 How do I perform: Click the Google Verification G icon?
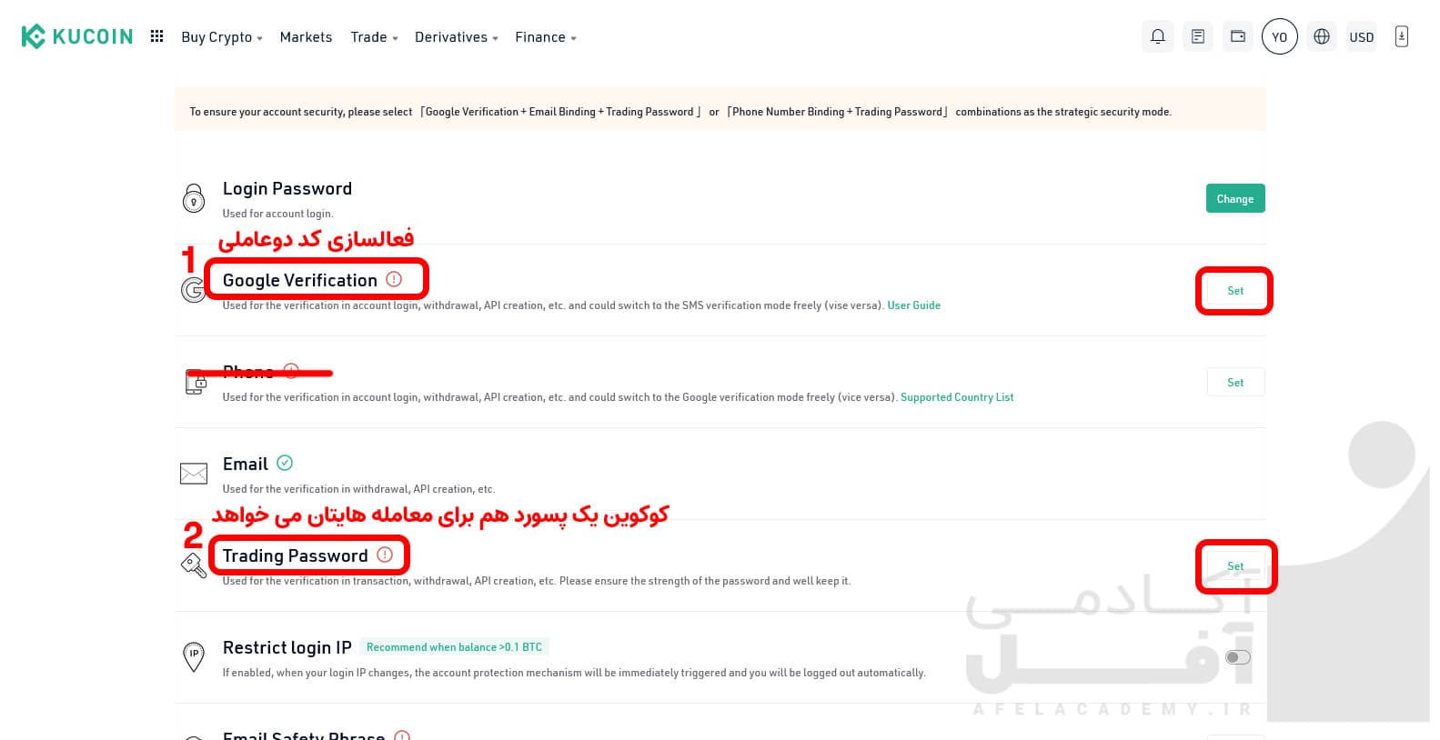click(x=193, y=290)
